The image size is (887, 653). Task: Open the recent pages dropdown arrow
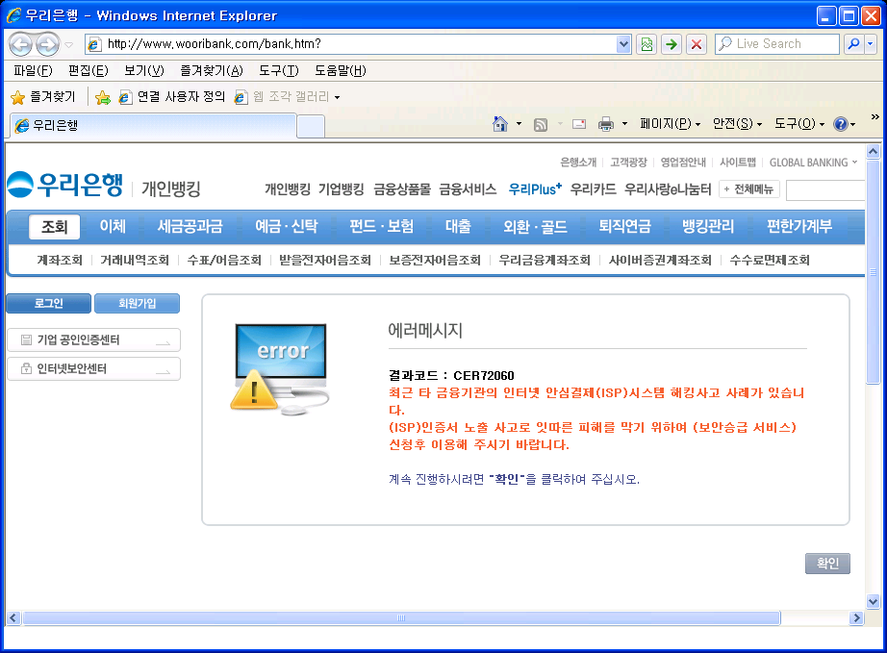coord(69,44)
